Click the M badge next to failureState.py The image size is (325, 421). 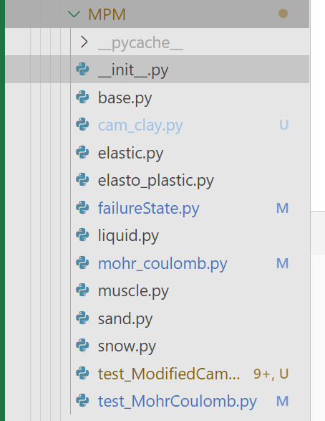click(x=282, y=208)
